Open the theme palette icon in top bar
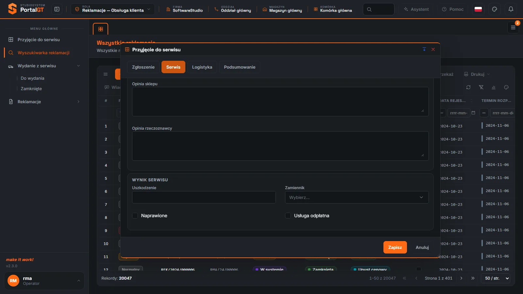 [x=495, y=9]
